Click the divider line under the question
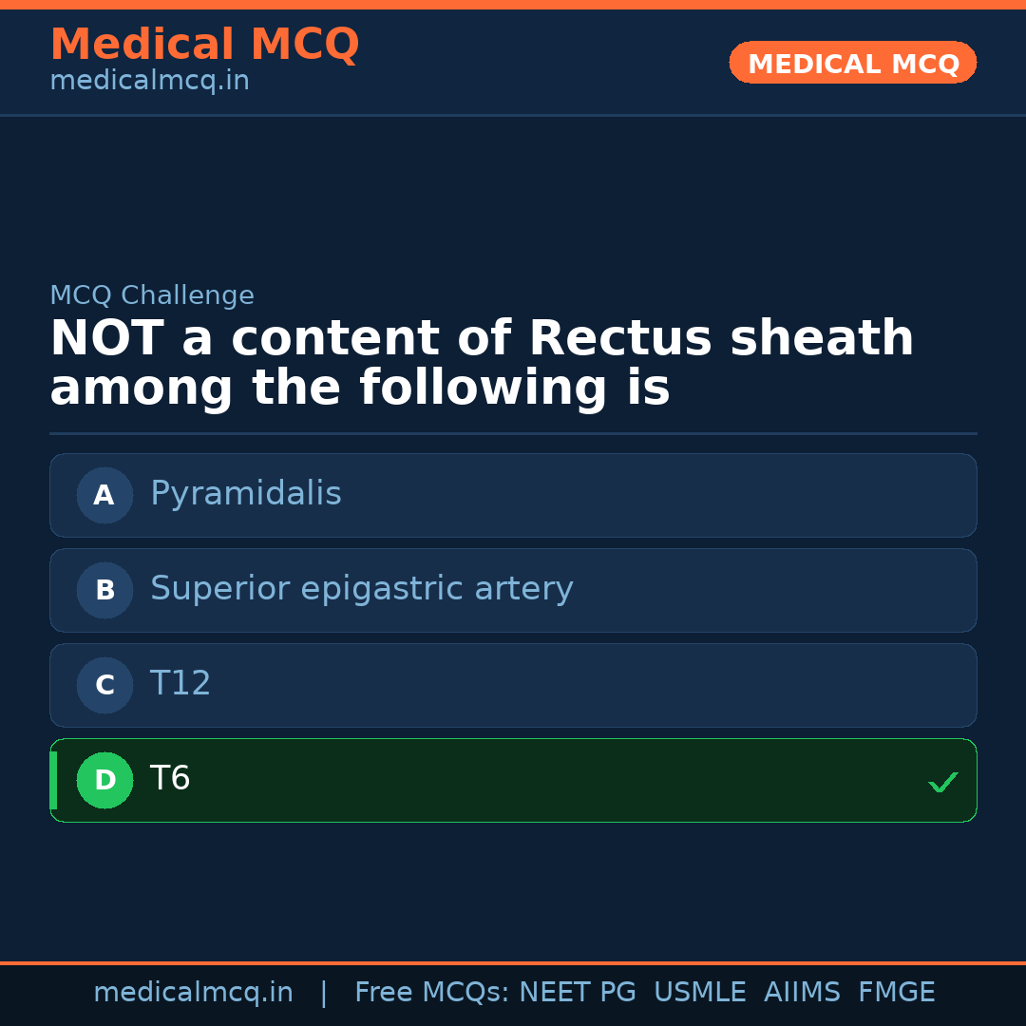The image size is (1026, 1026). click(x=513, y=434)
